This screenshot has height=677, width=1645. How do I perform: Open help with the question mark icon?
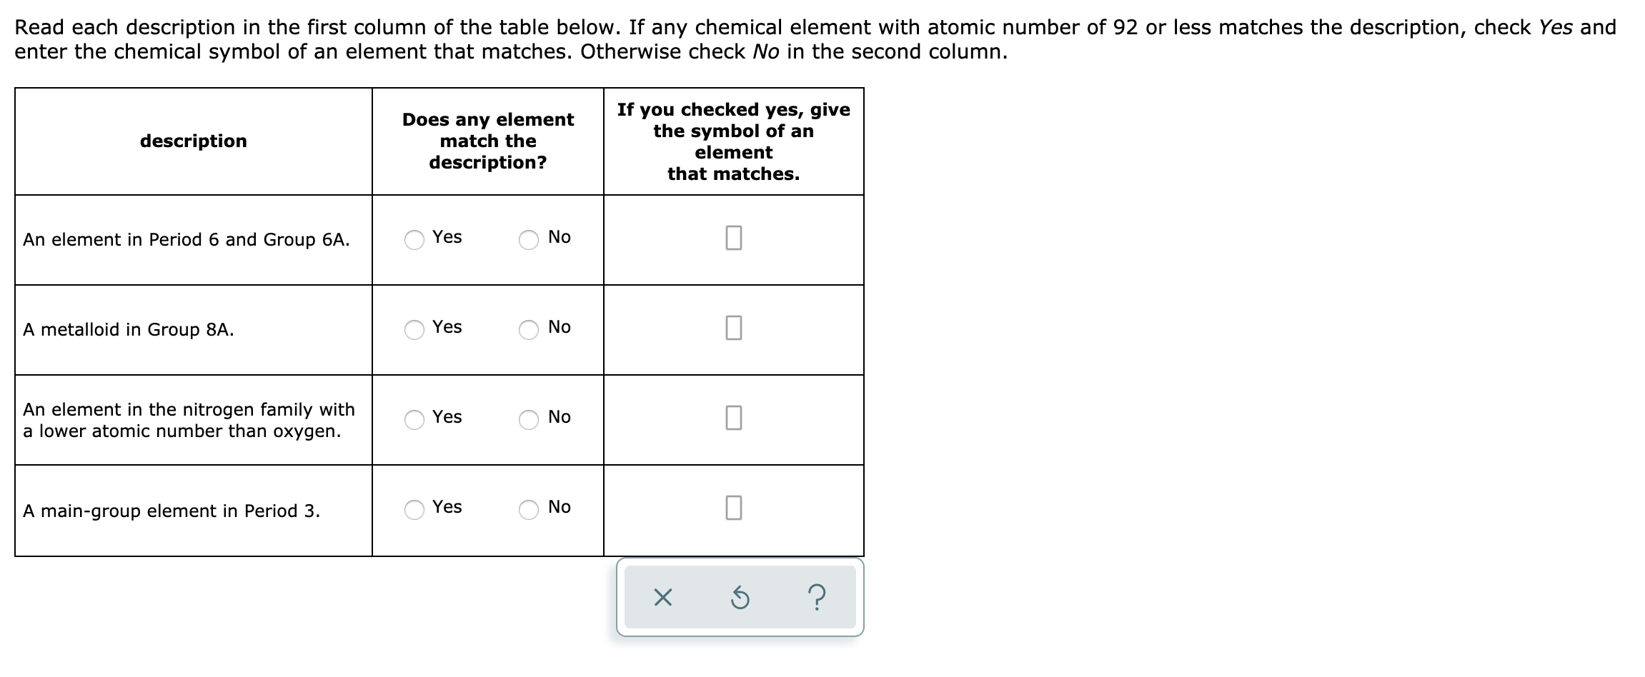(817, 598)
